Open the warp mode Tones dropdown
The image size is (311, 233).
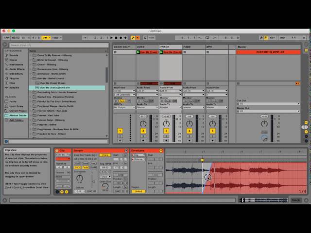(105, 177)
